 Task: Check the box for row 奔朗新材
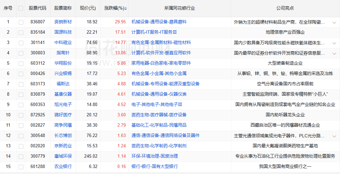(x=21, y=22)
